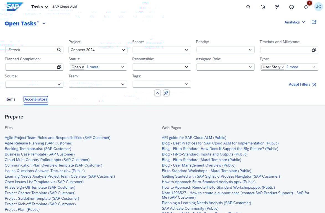This screenshot has width=325, height=213.
Task: Open Business Case Template
Action: pyautogui.click(x=40, y=154)
